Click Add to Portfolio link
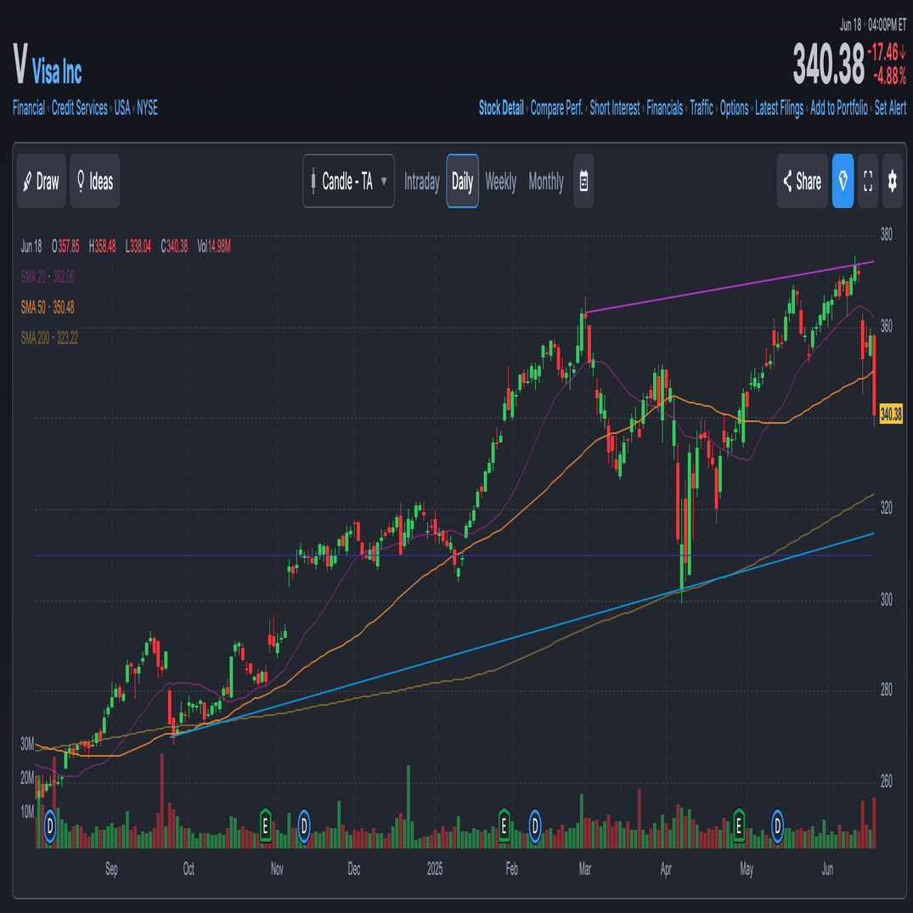The width and height of the screenshot is (913, 913). tap(838, 108)
